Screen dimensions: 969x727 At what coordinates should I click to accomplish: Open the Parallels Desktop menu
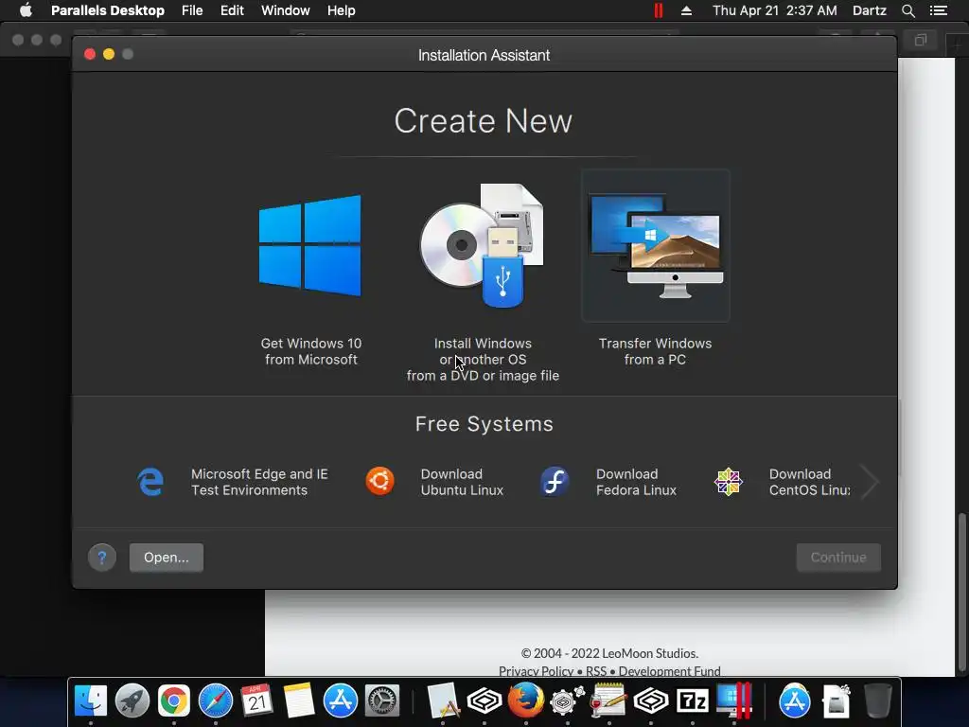pos(108,10)
